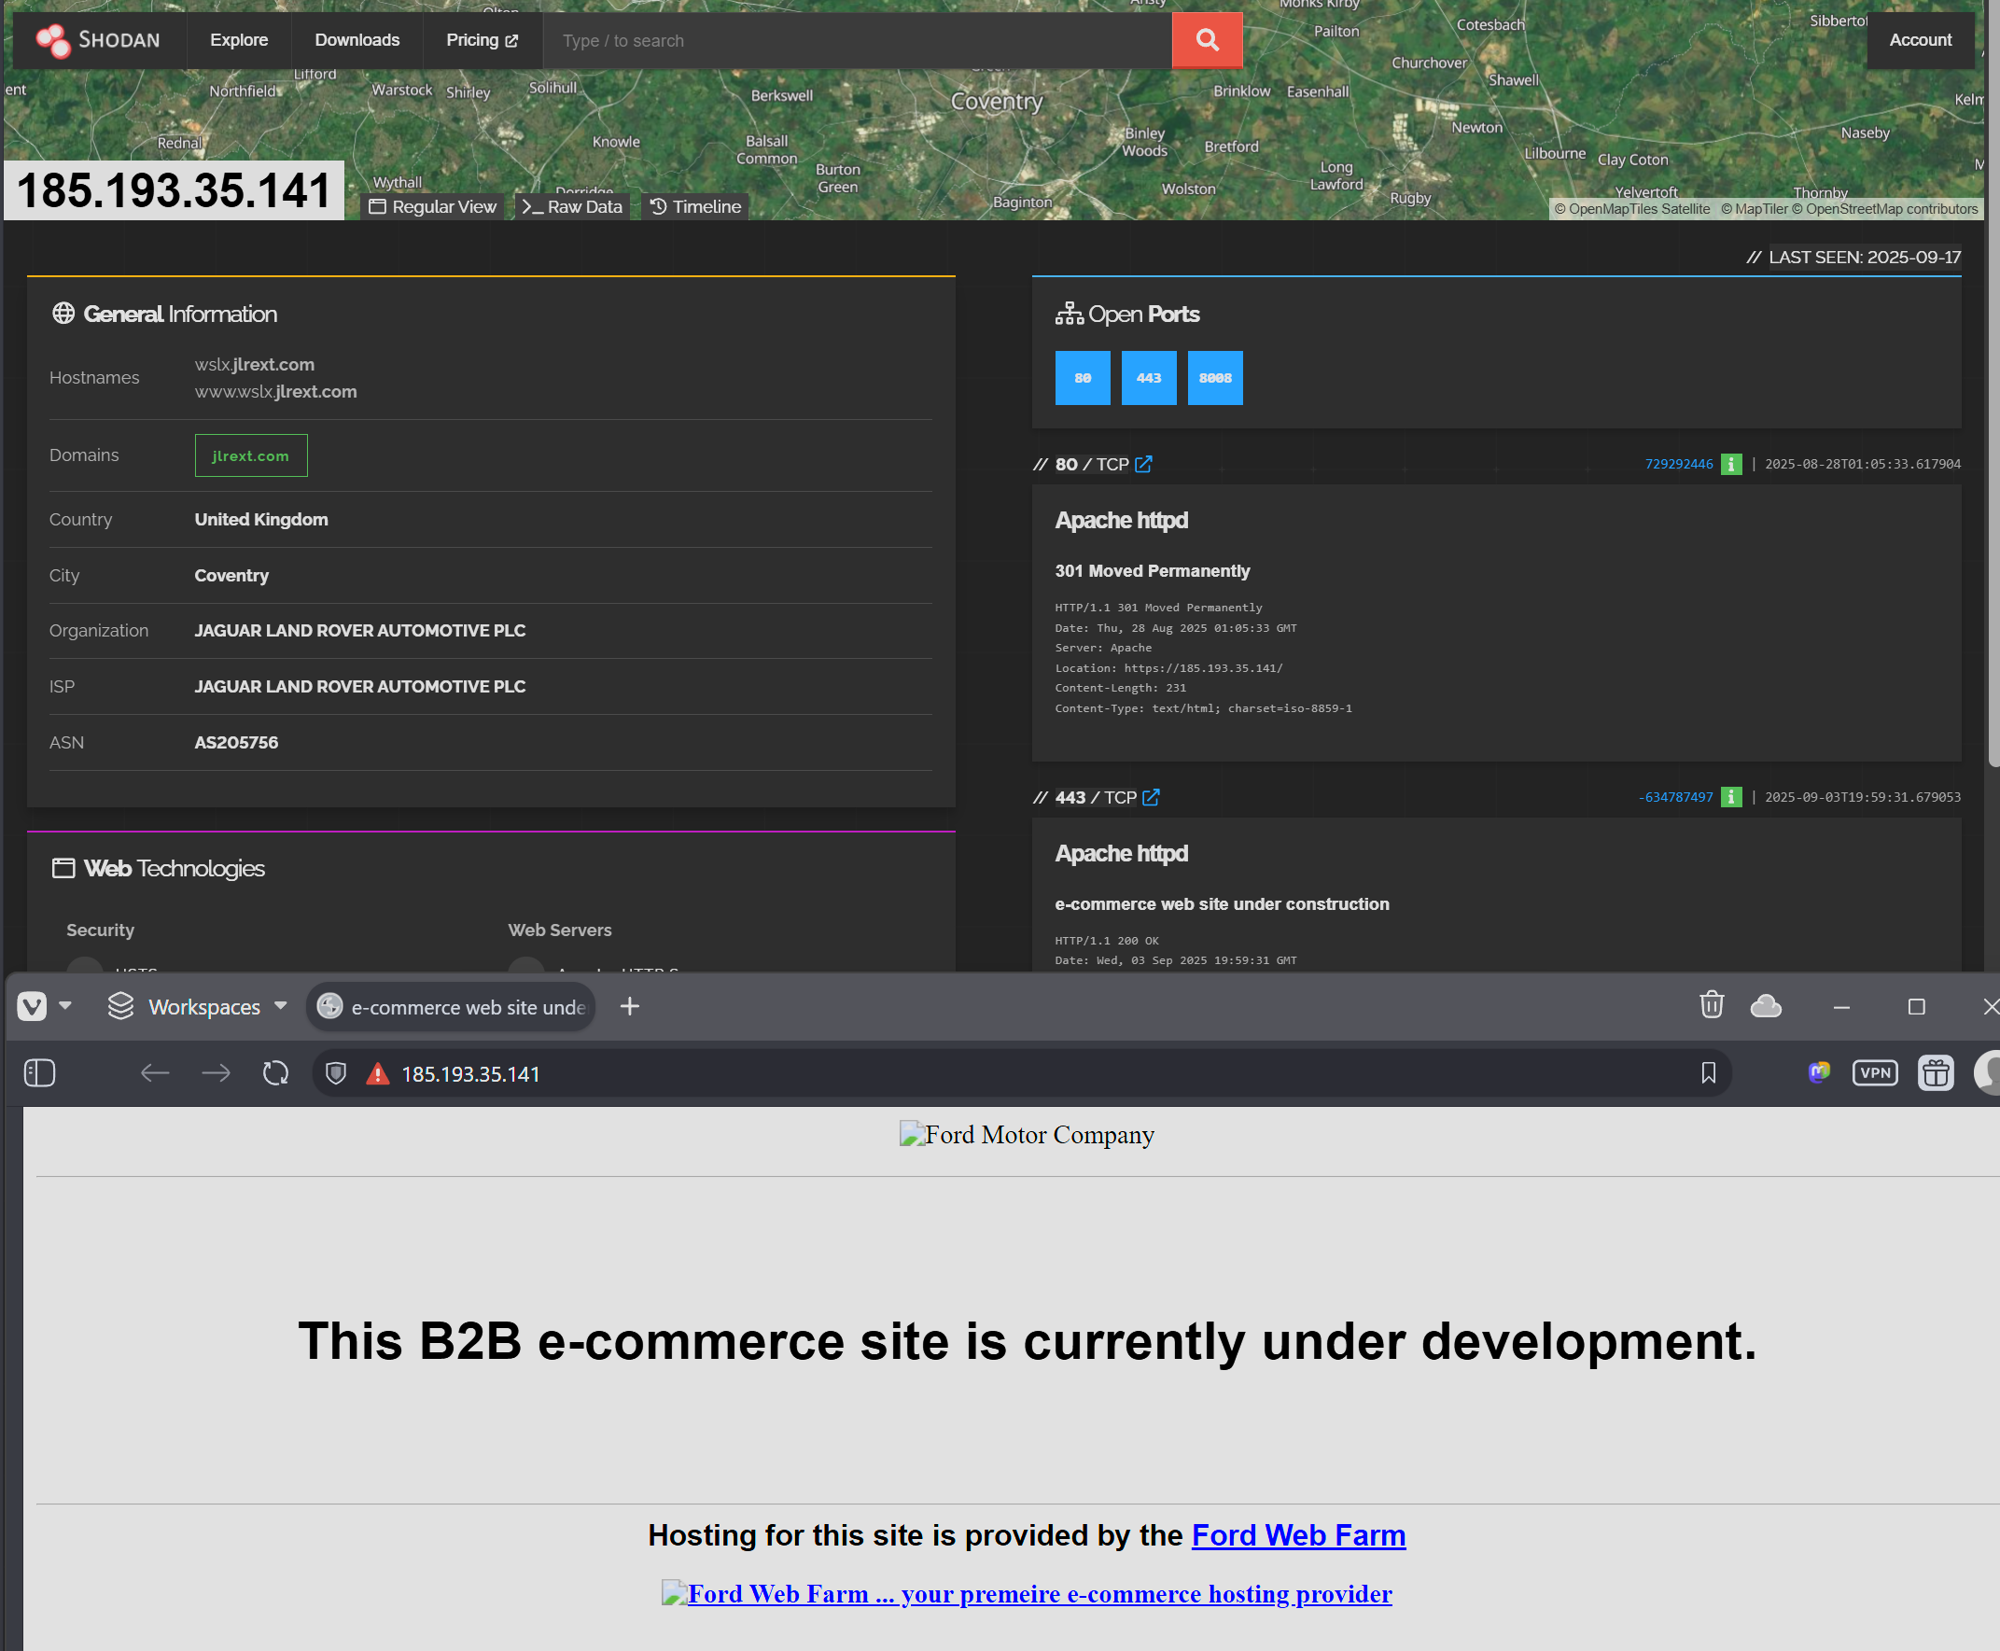Switch to the Raw Data tab
This screenshot has width=2000, height=1651.
point(572,206)
